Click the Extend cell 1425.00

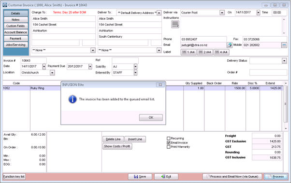point(271,88)
